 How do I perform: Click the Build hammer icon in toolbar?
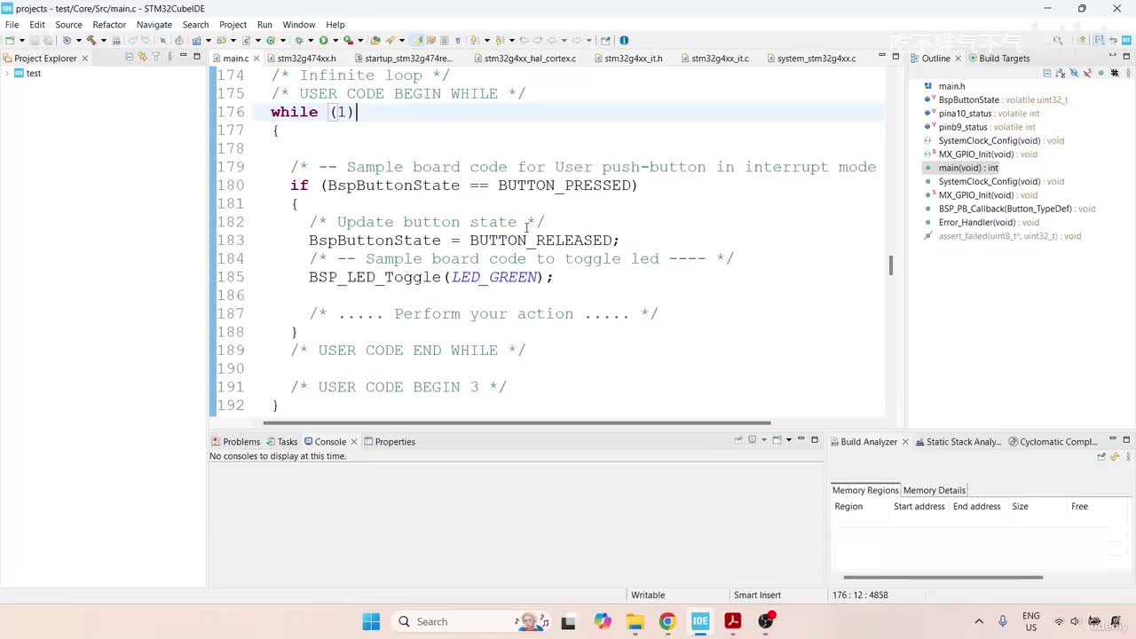[91, 40]
